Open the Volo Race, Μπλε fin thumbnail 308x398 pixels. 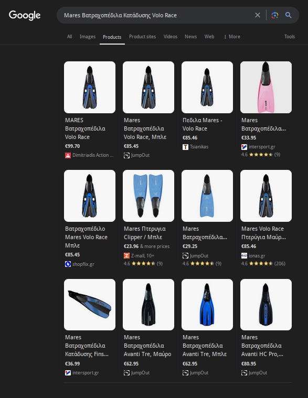(x=148, y=87)
